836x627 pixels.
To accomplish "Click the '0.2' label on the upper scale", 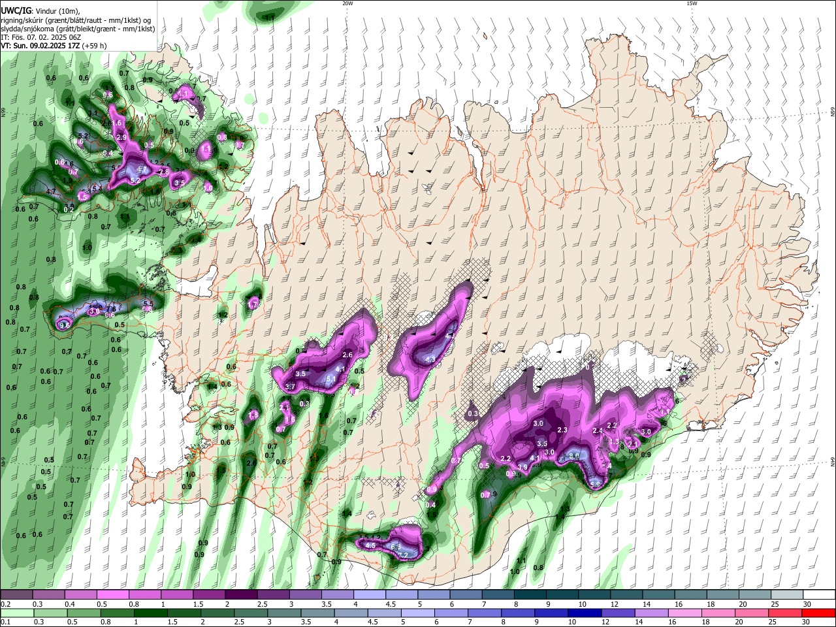I will [x=6, y=604].
